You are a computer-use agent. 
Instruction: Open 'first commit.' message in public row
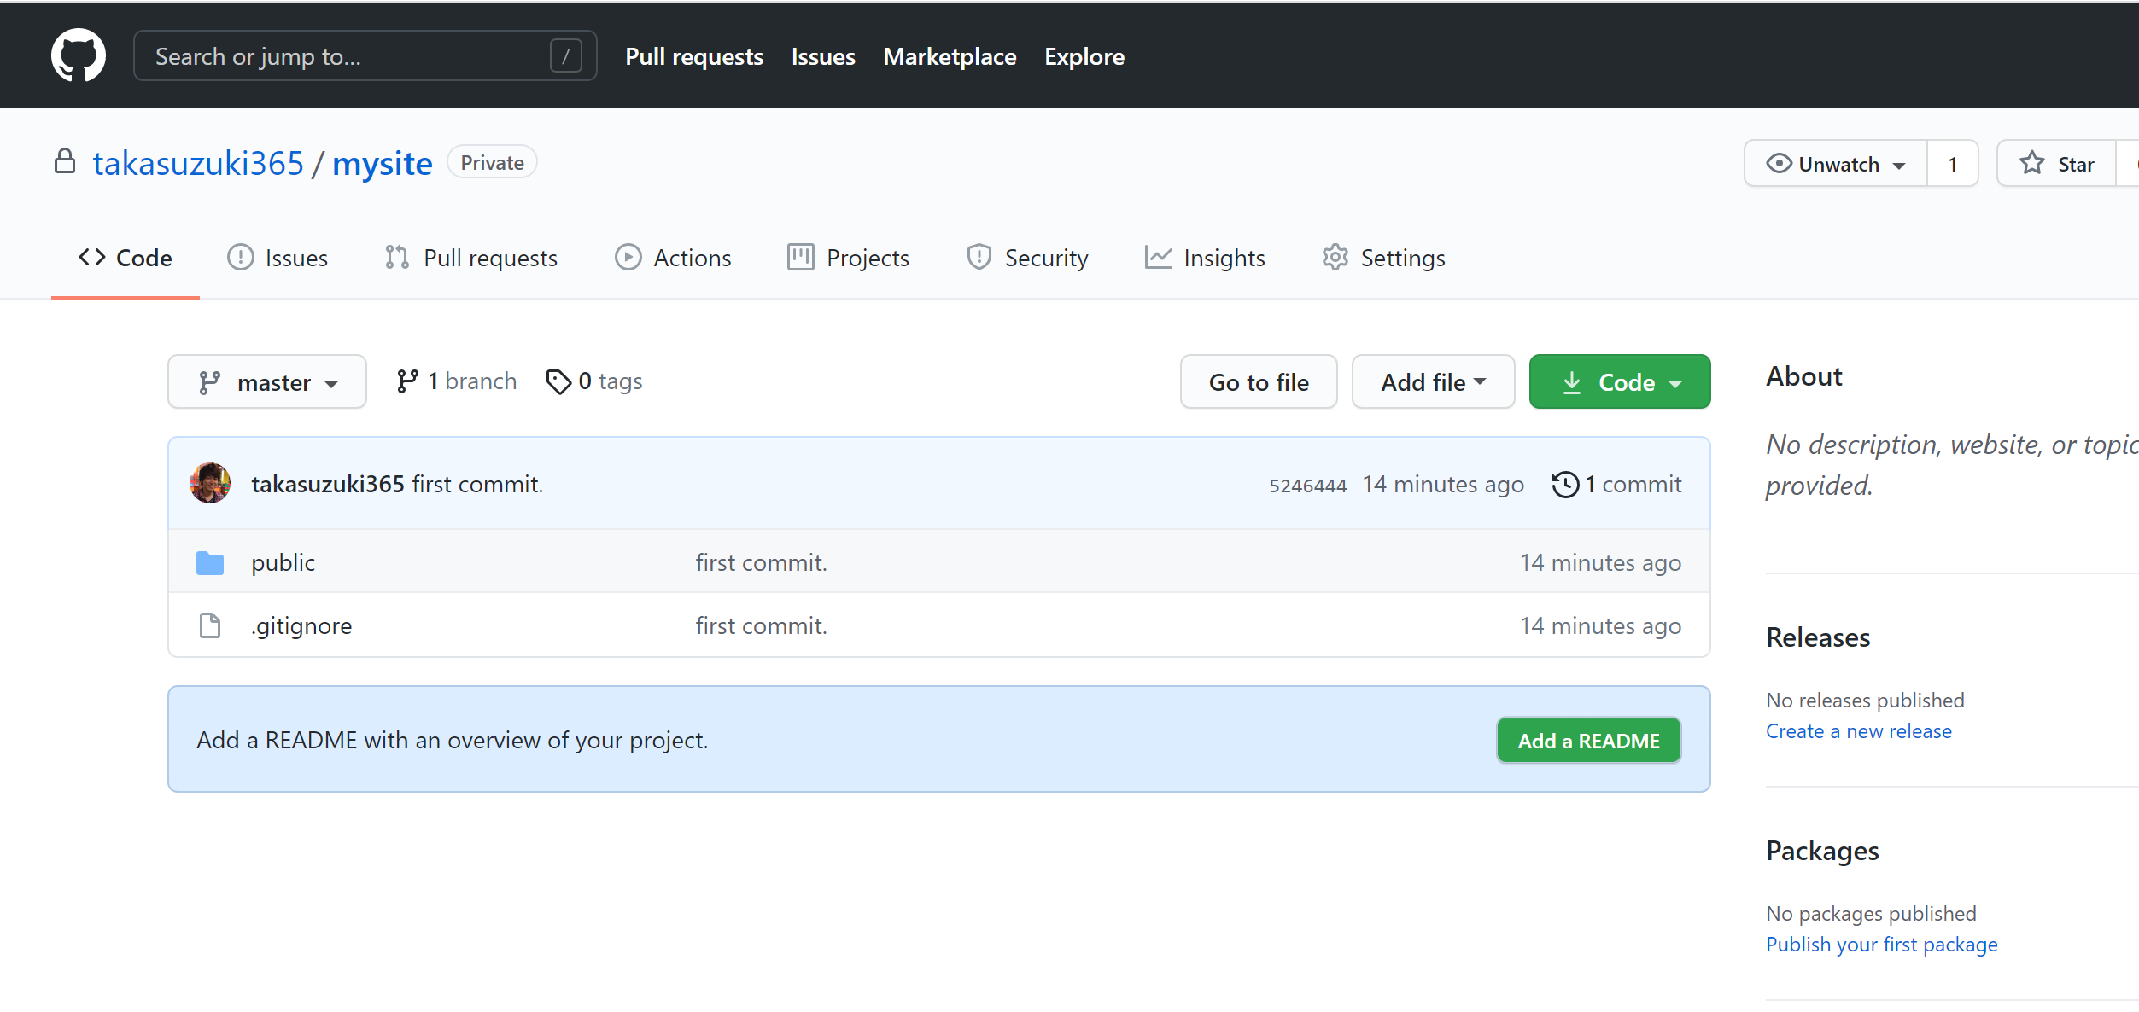762,563
